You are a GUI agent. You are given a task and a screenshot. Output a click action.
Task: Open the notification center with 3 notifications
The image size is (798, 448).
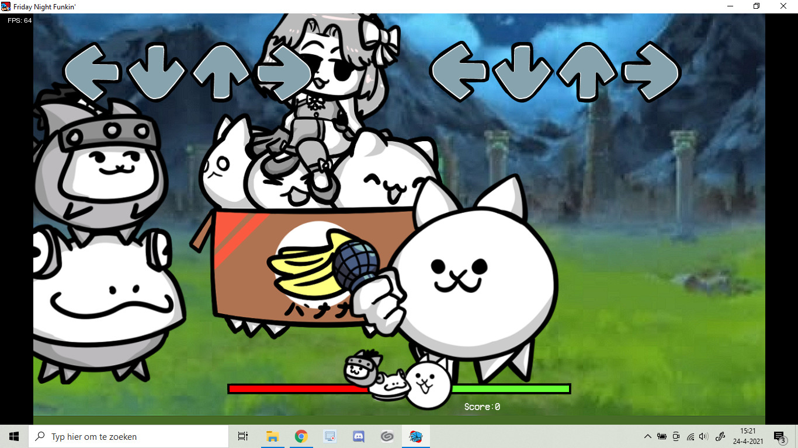[779, 436]
